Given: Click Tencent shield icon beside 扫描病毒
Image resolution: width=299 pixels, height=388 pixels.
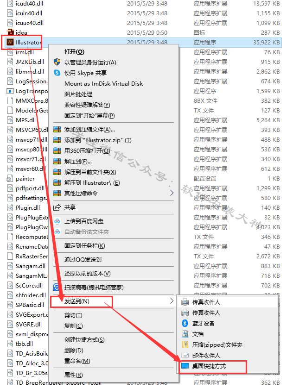Looking at the screenshot, I should click(57, 287).
